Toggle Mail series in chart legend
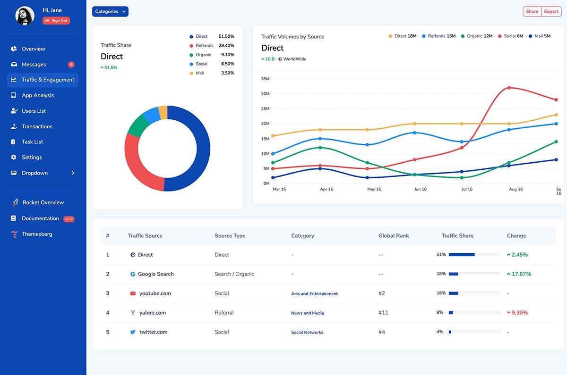Image resolution: width=567 pixels, height=375 pixels. click(x=539, y=36)
